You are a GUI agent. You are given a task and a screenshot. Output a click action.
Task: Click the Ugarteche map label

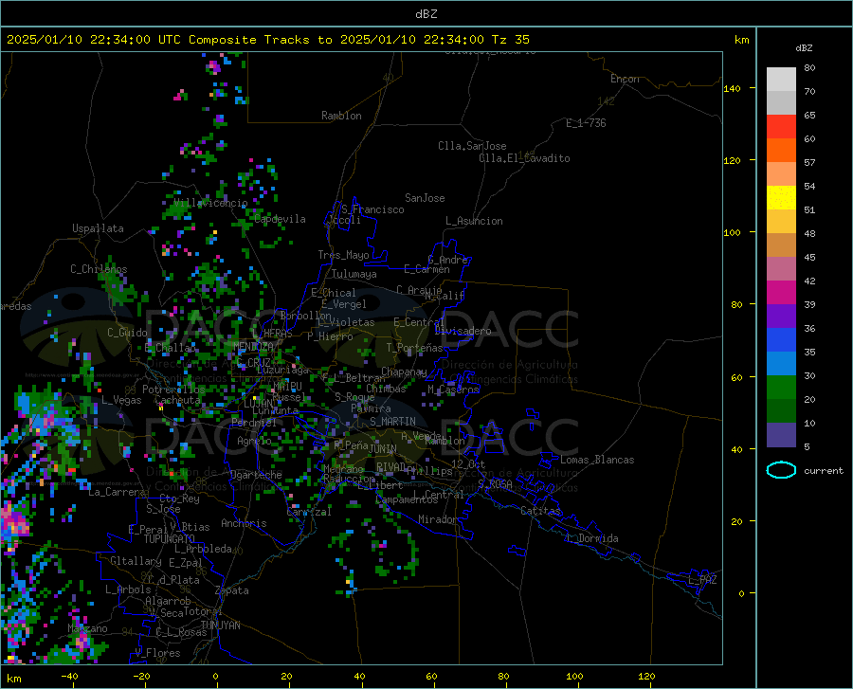pos(256,475)
